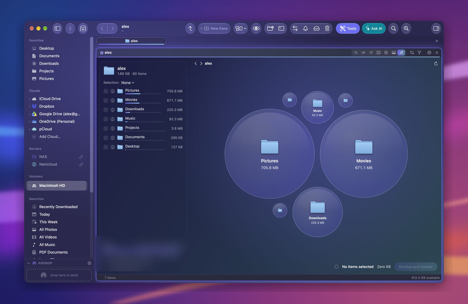
Task: Click the sync arrows icon
Action: point(295,28)
